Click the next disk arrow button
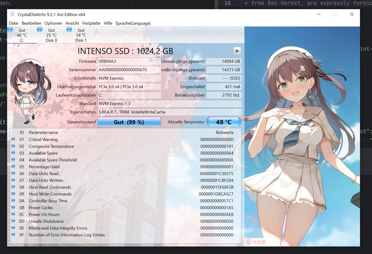The width and height of the screenshot is (372, 254). coord(237,51)
